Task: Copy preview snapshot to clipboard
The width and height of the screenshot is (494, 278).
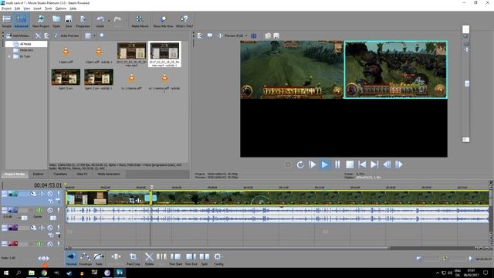Action: pyautogui.click(x=268, y=36)
